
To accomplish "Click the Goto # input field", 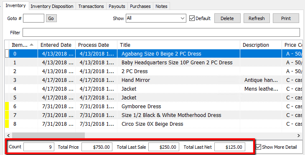I will point(34,18).
